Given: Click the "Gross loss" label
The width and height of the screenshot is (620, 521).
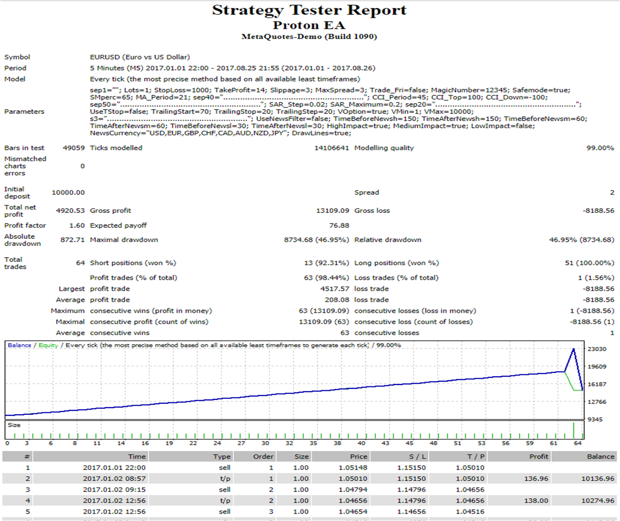Looking at the screenshot, I should pos(372,211).
